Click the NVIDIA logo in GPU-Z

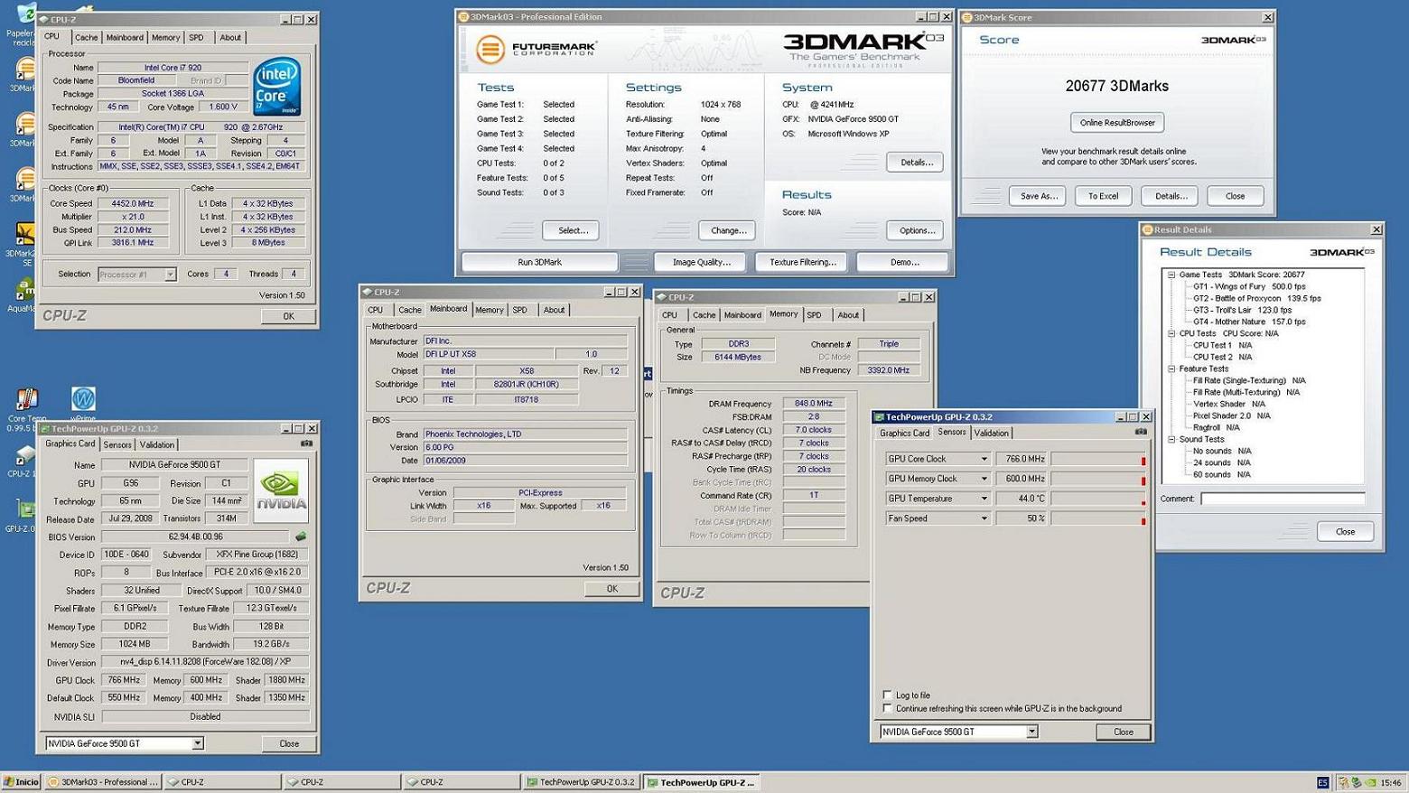[281, 490]
